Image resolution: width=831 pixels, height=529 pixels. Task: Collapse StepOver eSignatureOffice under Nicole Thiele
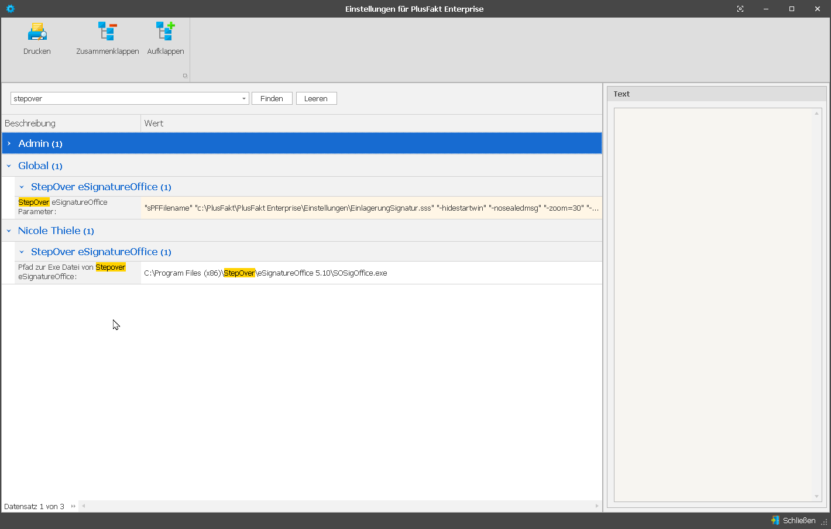(x=22, y=252)
